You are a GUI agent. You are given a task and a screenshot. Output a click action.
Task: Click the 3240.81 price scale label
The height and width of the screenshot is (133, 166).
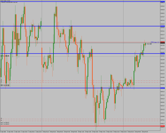point(163,13)
